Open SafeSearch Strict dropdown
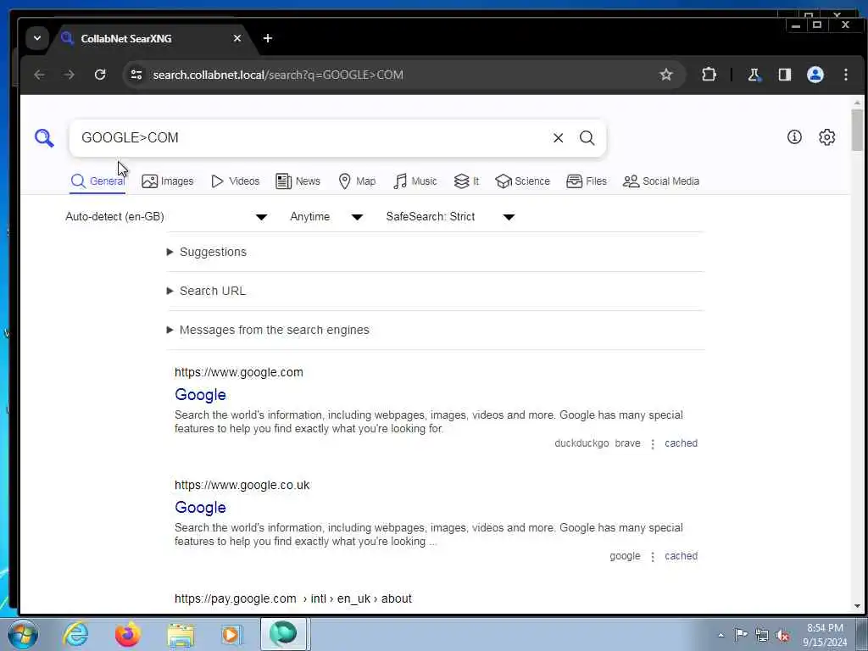 (451, 216)
